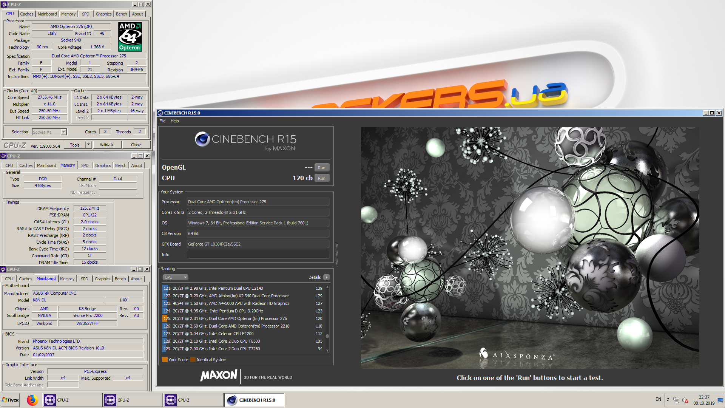This screenshot has width=725, height=408.
Task: Switch to Caches tab in top CPU-Z window
Action: click(27, 14)
